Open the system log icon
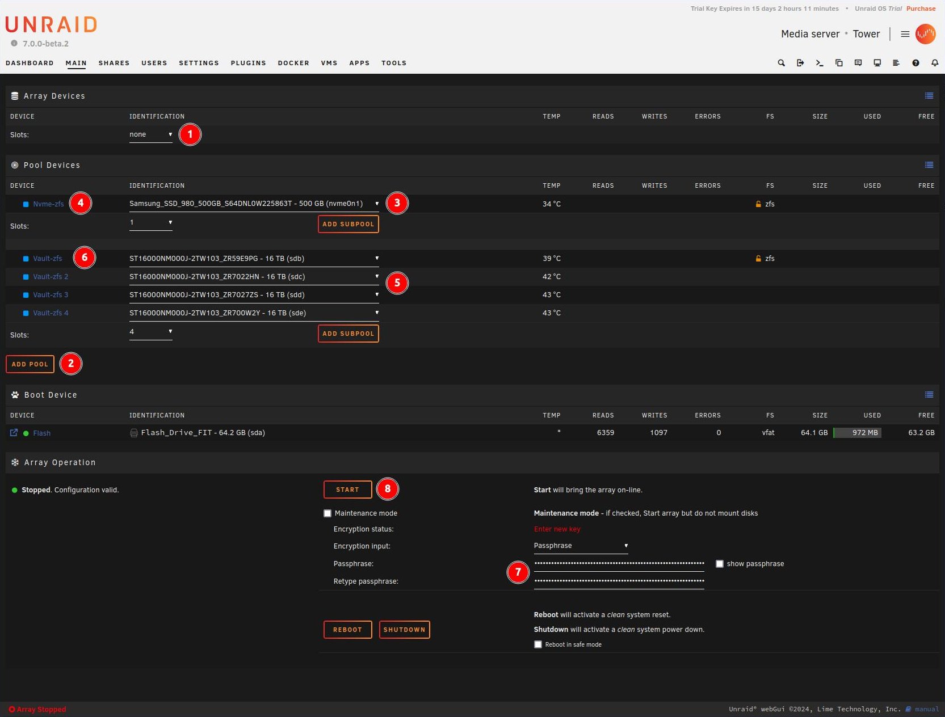This screenshot has width=945, height=717. pyautogui.click(x=896, y=63)
